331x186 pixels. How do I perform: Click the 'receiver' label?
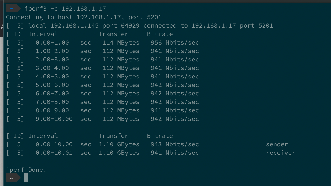pyautogui.click(x=281, y=153)
